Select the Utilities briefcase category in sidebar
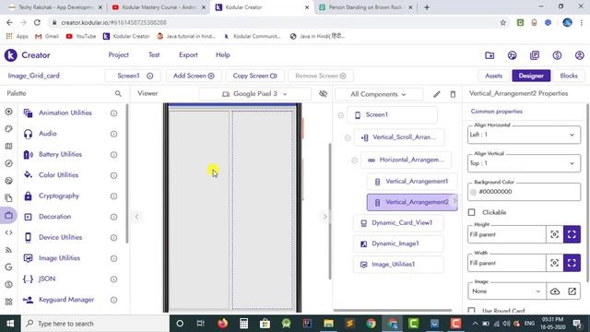Screen dimensions: 590x332 pos(8,215)
